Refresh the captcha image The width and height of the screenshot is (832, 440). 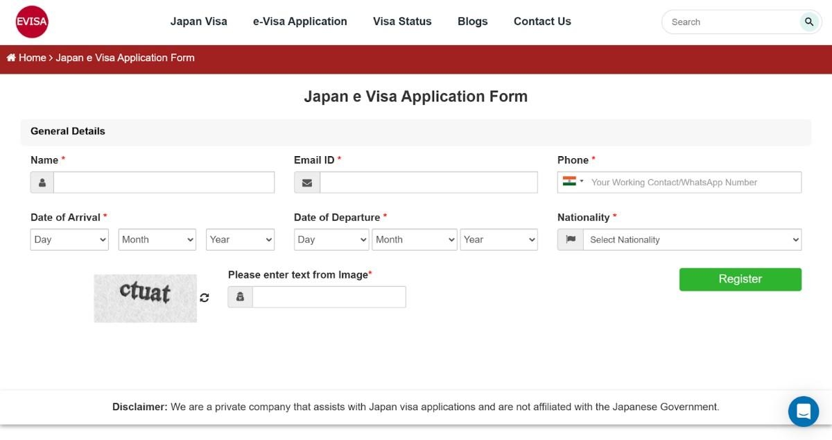tap(205, 298)
